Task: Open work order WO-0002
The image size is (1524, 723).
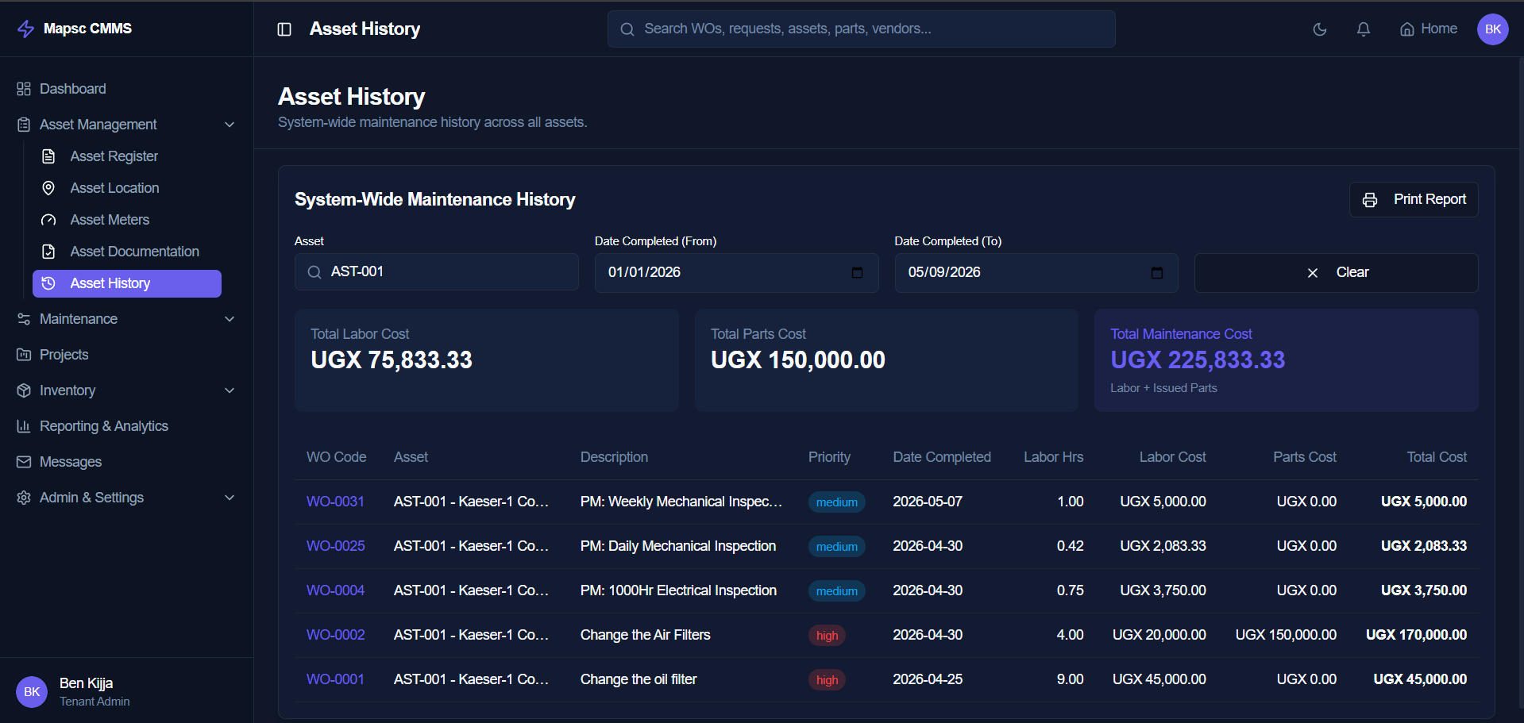Action: click(x=336, y=635)
